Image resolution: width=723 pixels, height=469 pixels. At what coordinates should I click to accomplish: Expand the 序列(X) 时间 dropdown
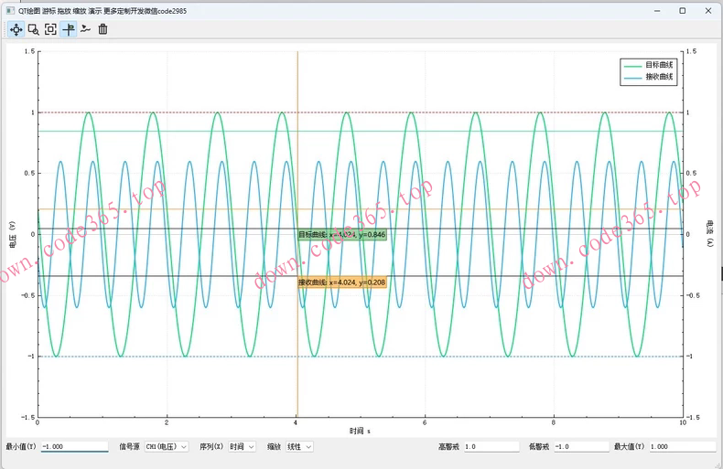tap(242, 447)
